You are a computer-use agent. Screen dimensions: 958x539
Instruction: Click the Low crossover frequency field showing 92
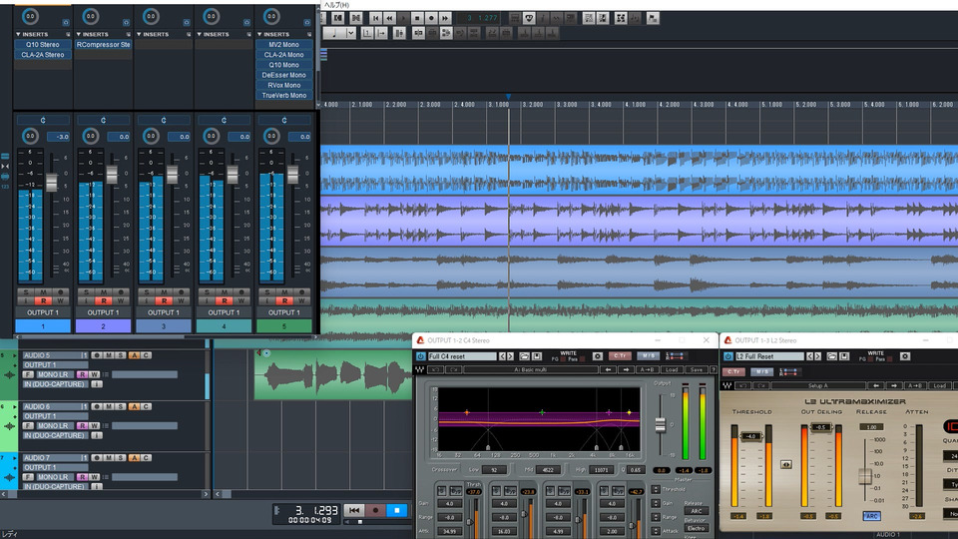[493, 469]
